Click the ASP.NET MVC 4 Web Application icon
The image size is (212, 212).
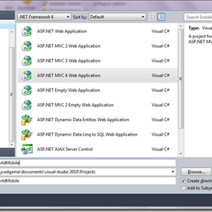click(27, 76)
